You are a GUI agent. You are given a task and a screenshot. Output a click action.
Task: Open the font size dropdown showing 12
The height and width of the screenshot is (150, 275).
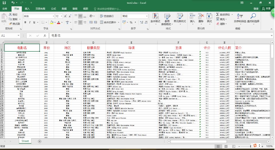point(61,16)
